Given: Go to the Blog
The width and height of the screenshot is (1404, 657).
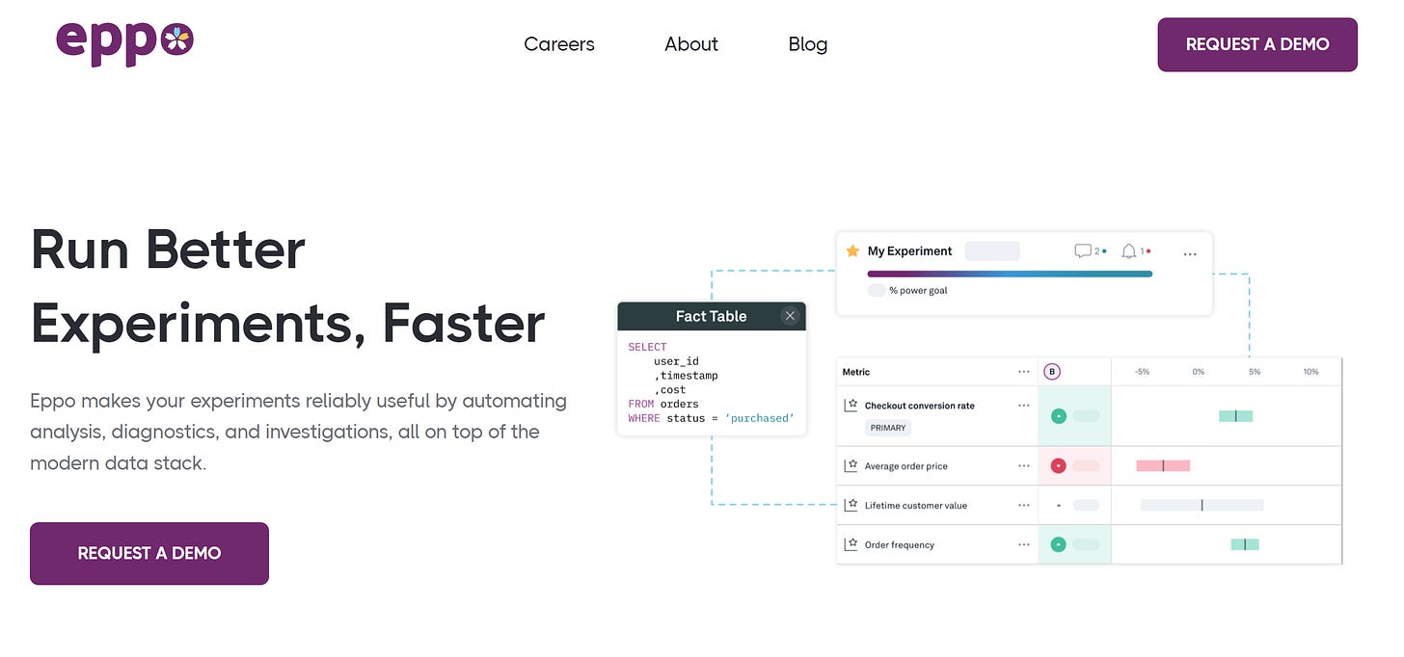Looking at the screenshot, I should click(x=808, y=44).
